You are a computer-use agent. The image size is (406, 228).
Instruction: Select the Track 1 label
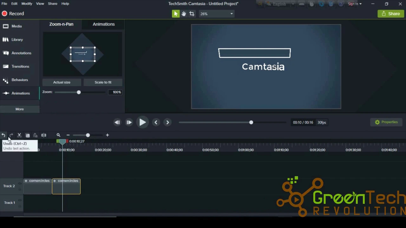click(x=10, y=203)
